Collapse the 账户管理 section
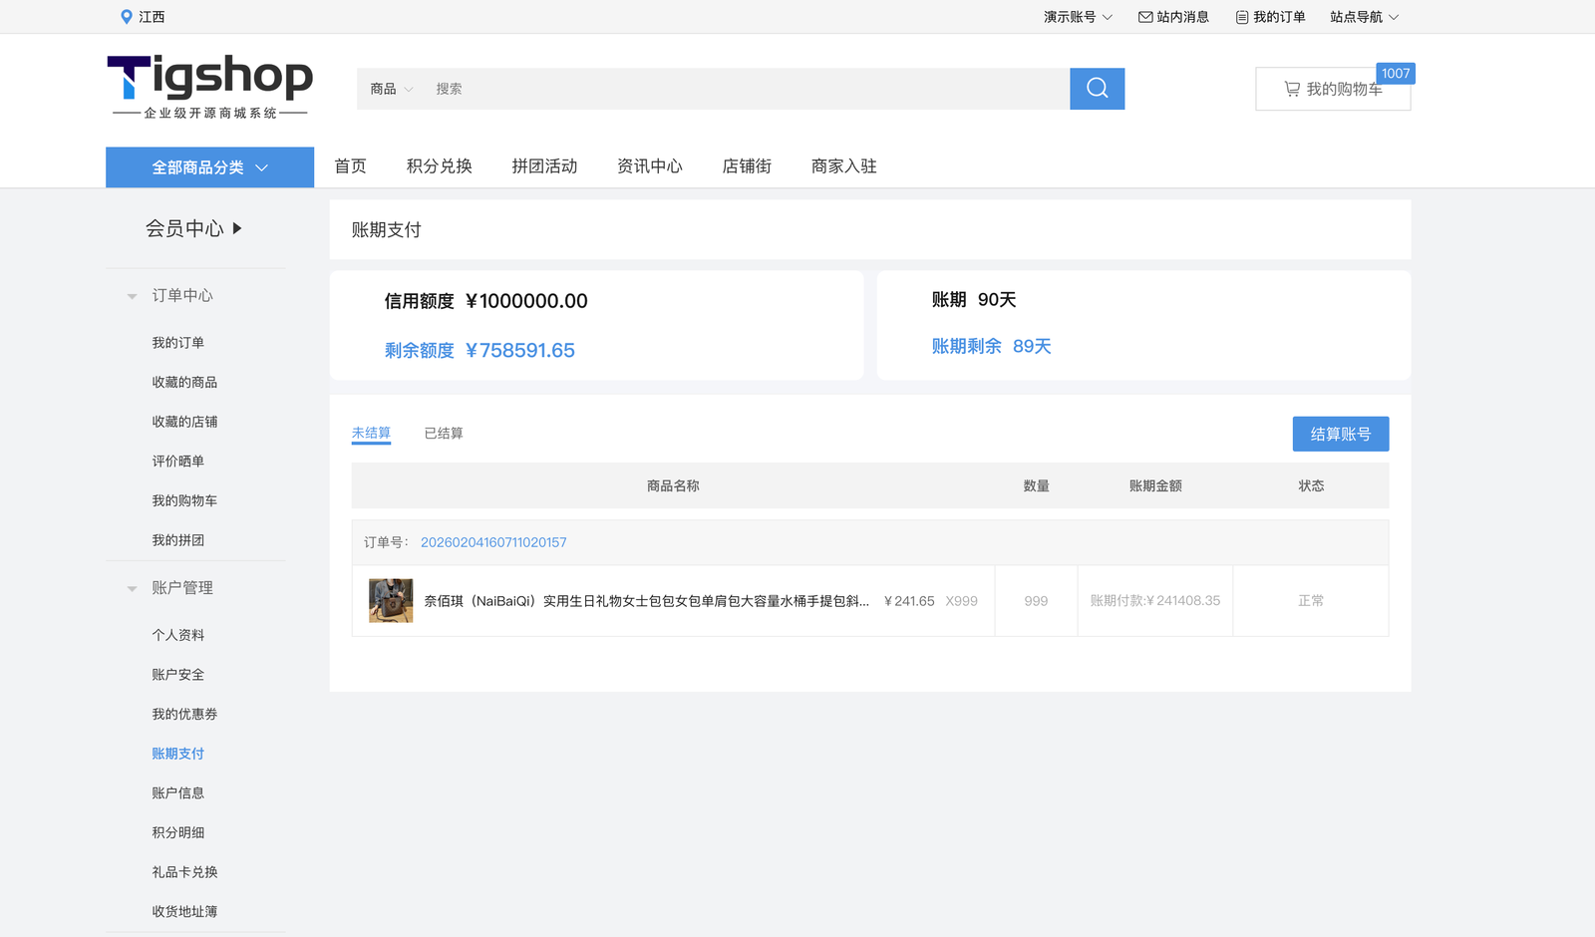Screen dimensions: 1595x937 [x=132, y=588]
